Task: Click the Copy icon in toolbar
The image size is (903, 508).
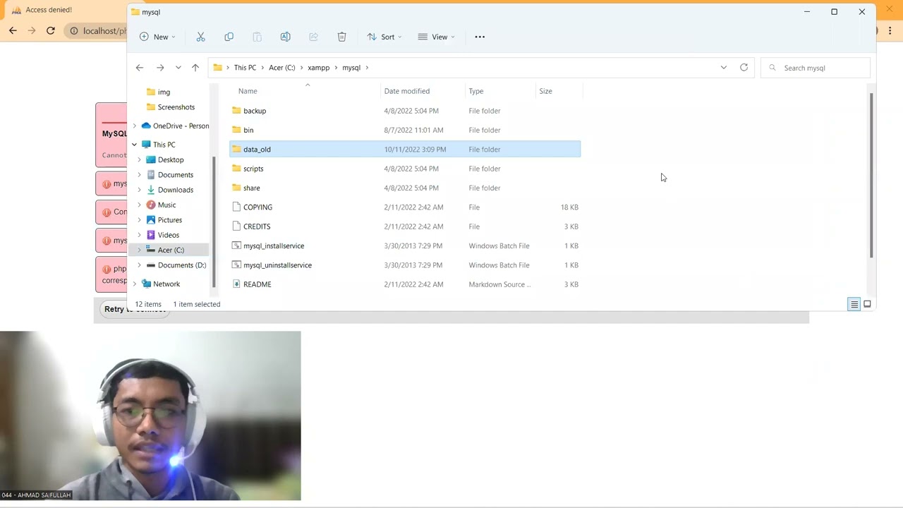Action: coord(229,37)
